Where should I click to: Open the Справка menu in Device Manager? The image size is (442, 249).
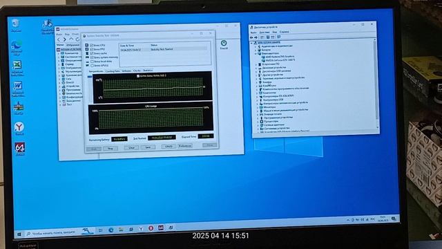[x=284, y=32]
